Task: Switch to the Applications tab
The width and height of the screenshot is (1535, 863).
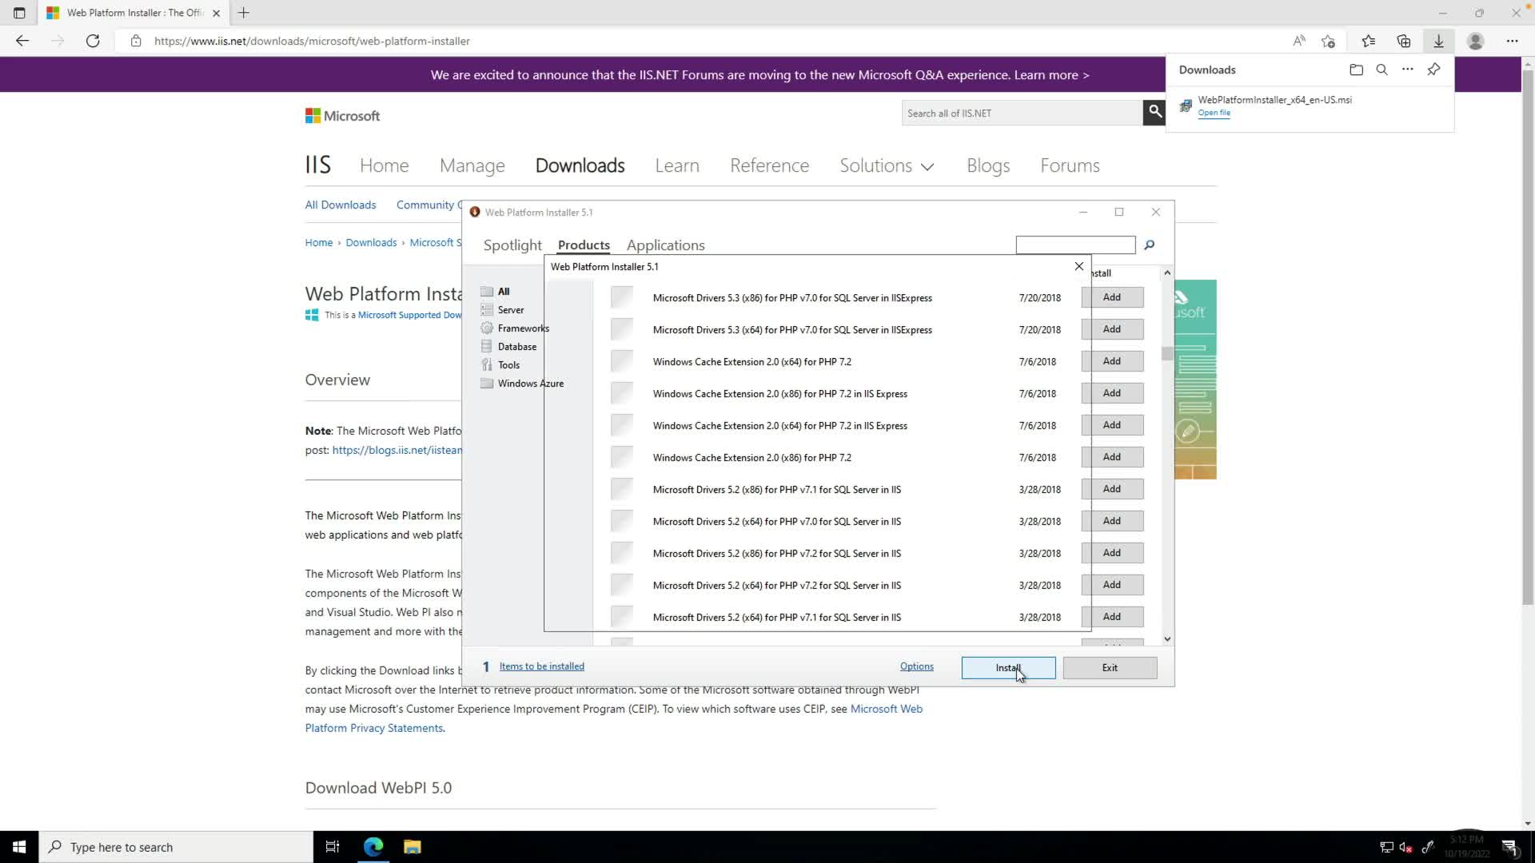Action: point(665,245)
